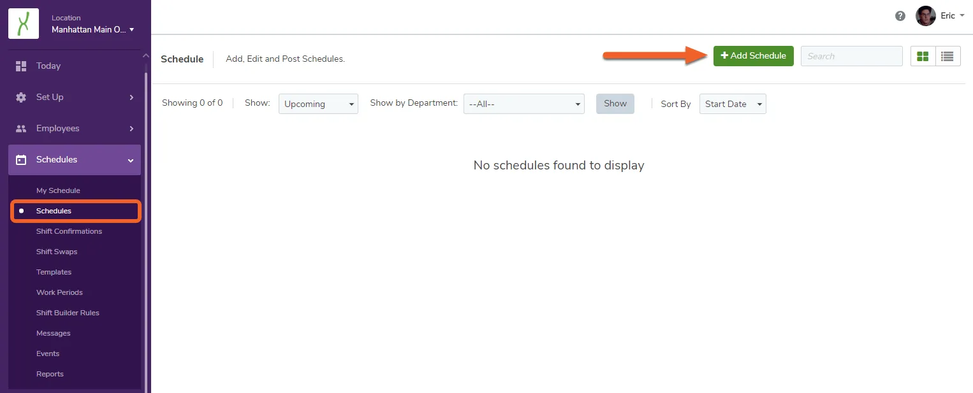Click the Employees people icon

tap(21, 128)
